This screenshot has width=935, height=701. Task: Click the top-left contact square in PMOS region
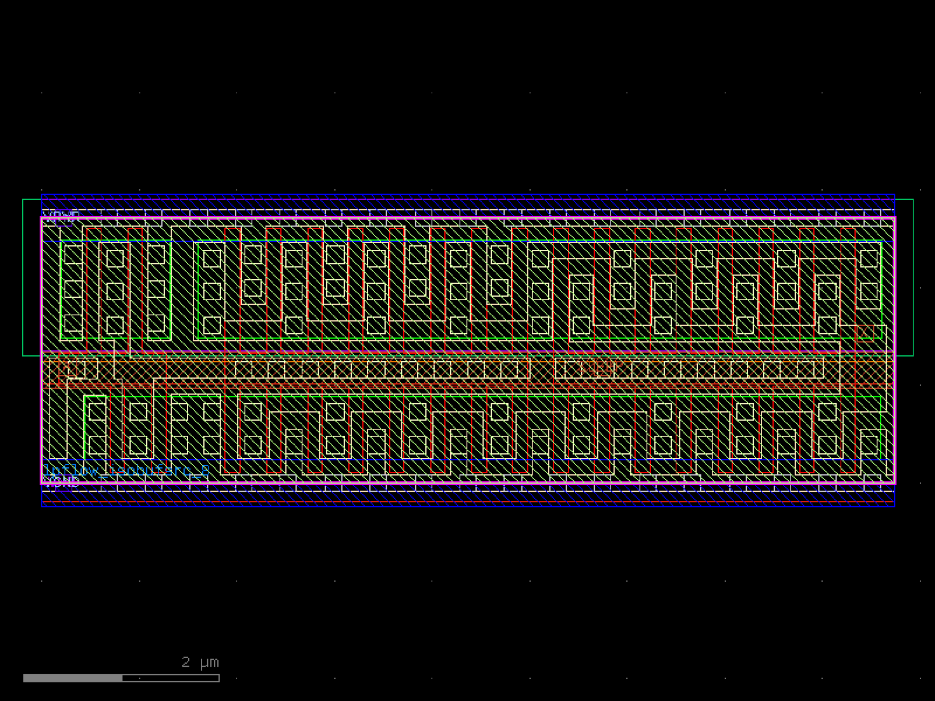tap(73, 255)
